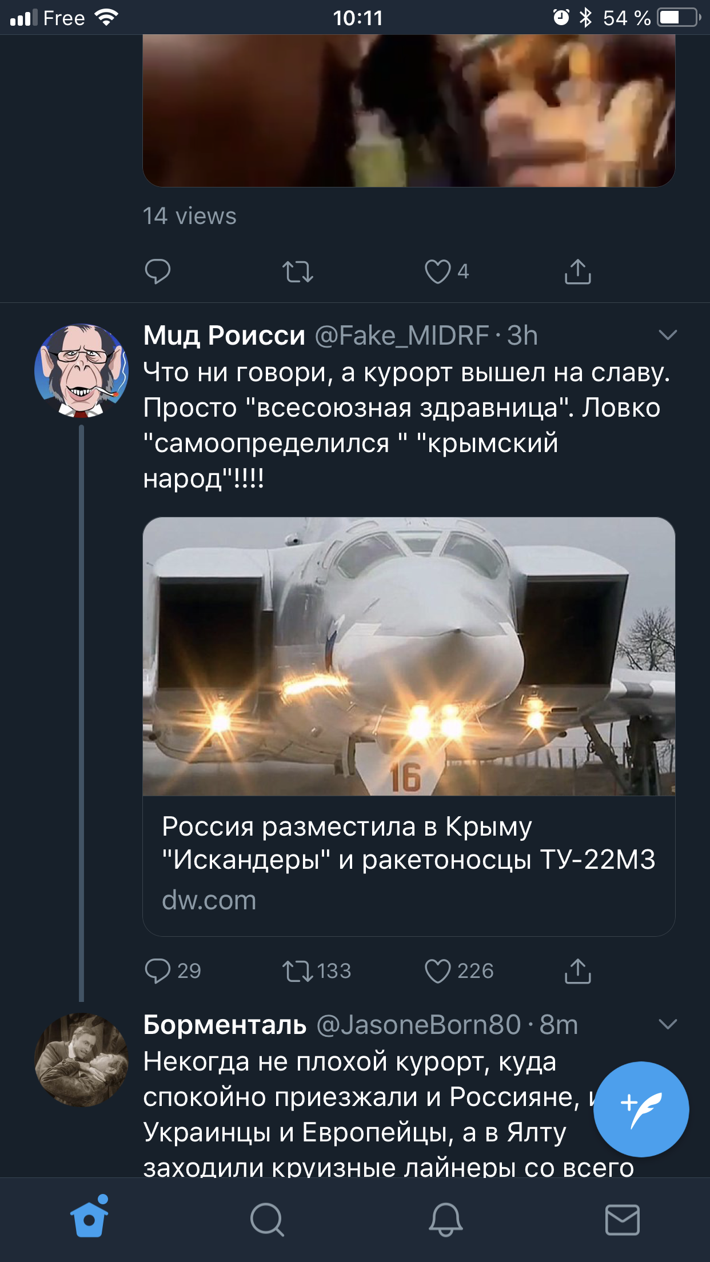Reply to the video tweet
This screenshot has height=1262, width=710.
(158, 271)
